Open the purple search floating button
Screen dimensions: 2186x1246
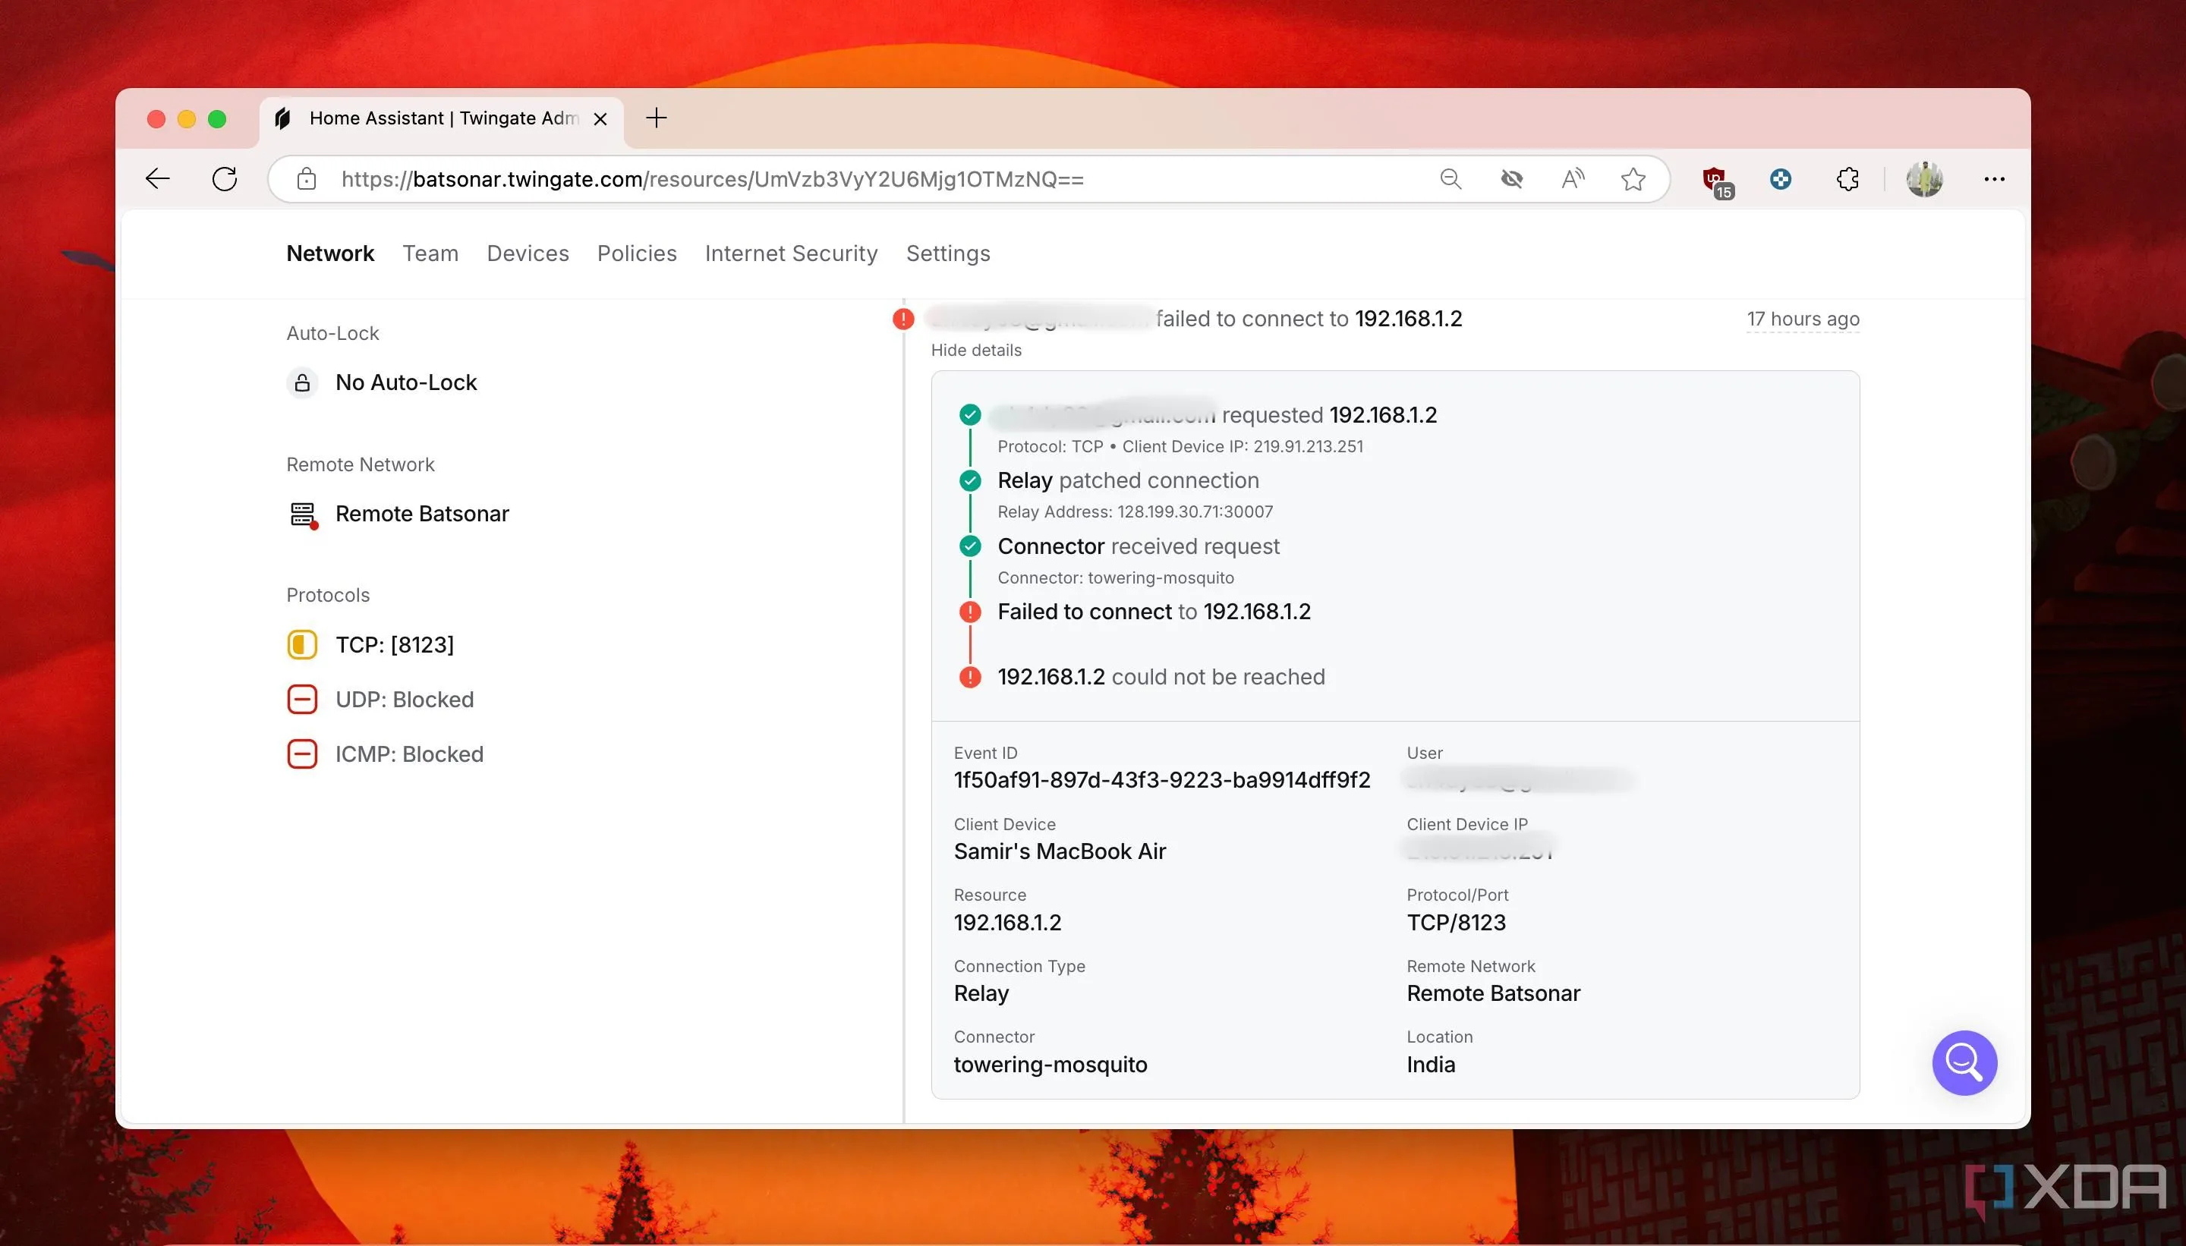(1964, 1063)
